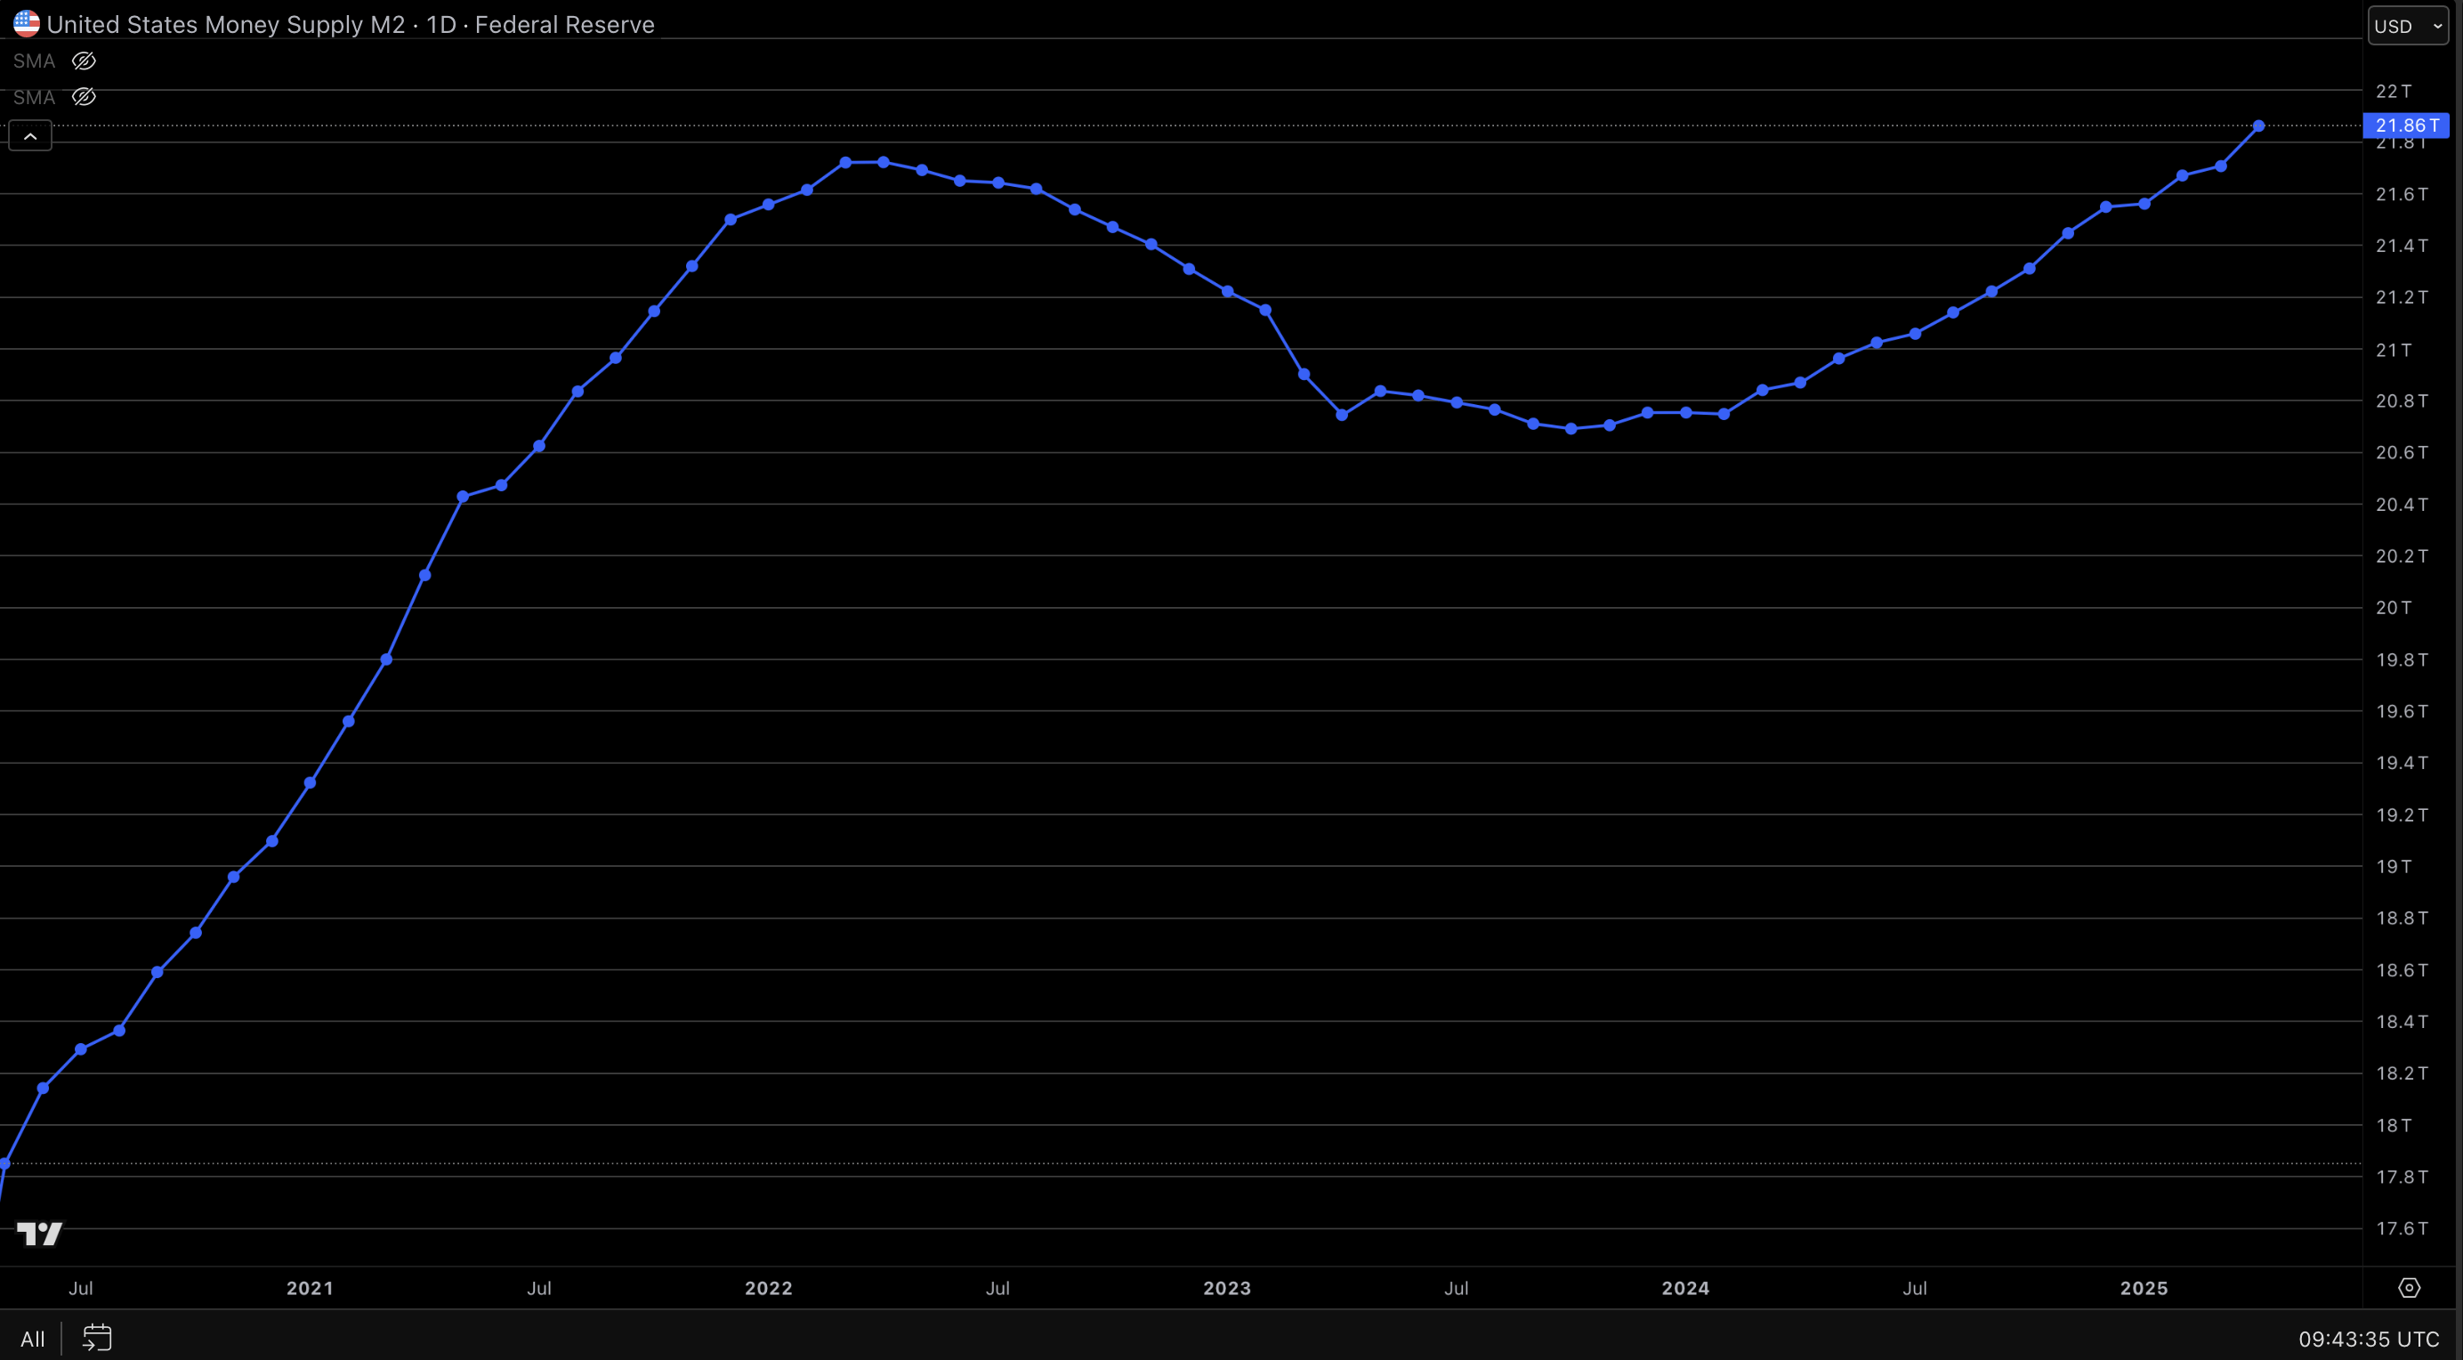Open chart settings with the gear icon
The image size is (2463, 1360).
[2410, 1287]
